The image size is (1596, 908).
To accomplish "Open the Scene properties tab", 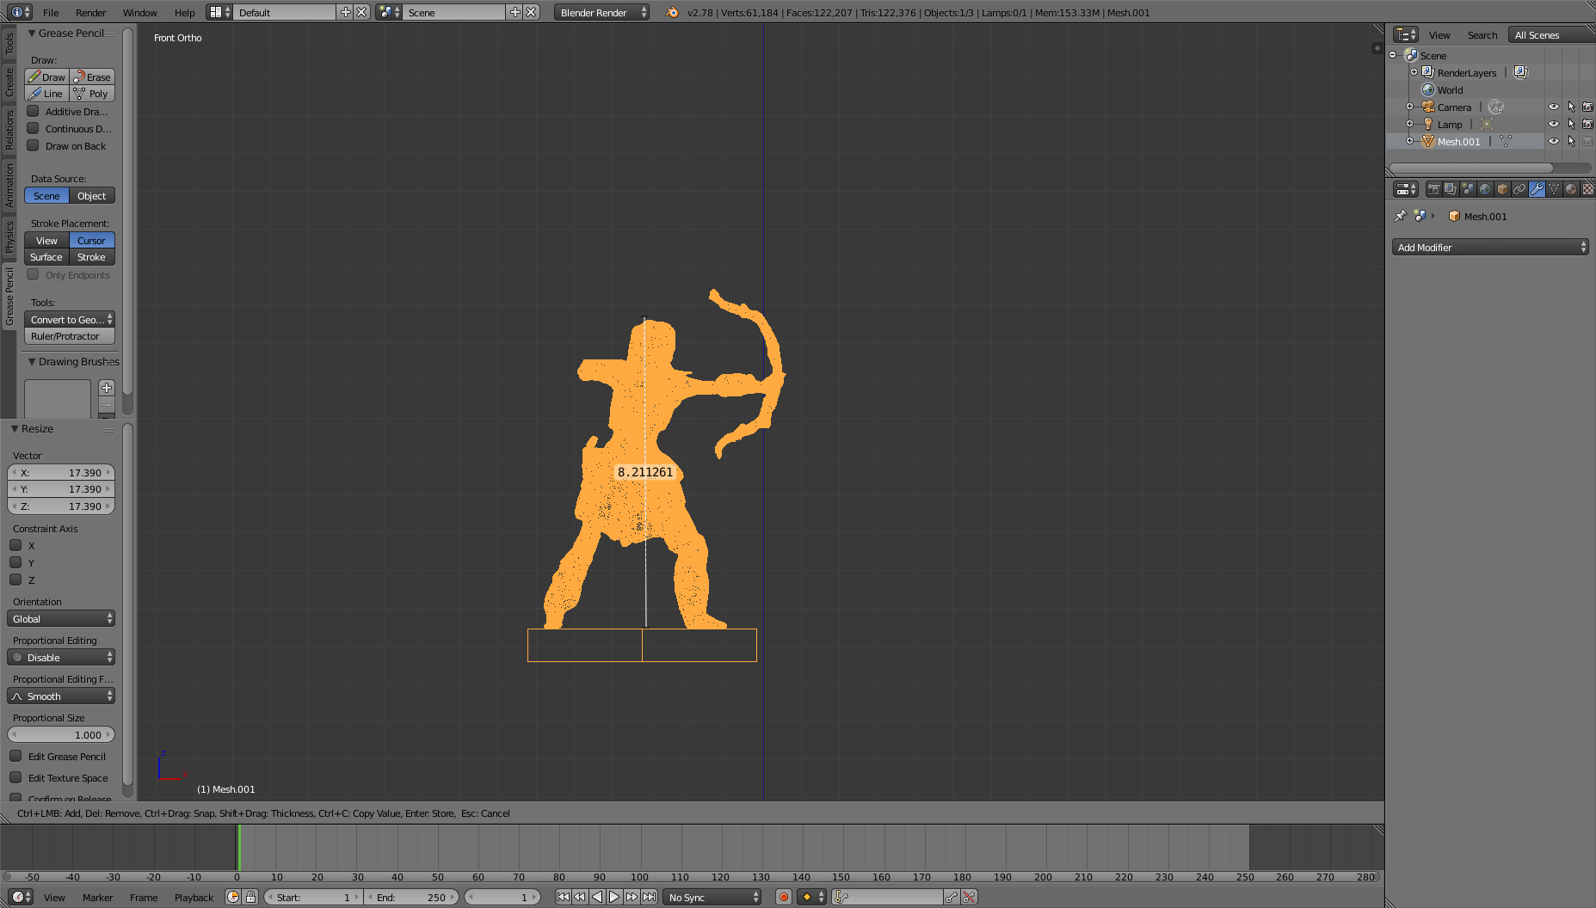I will (x=1468, y=189).
